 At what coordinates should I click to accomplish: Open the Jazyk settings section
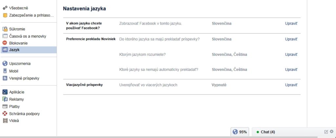[x=14, y=50]
